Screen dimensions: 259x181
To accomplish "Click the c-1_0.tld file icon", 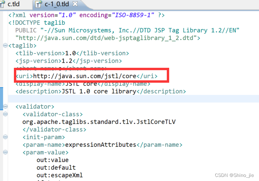I will coord(39,4).
